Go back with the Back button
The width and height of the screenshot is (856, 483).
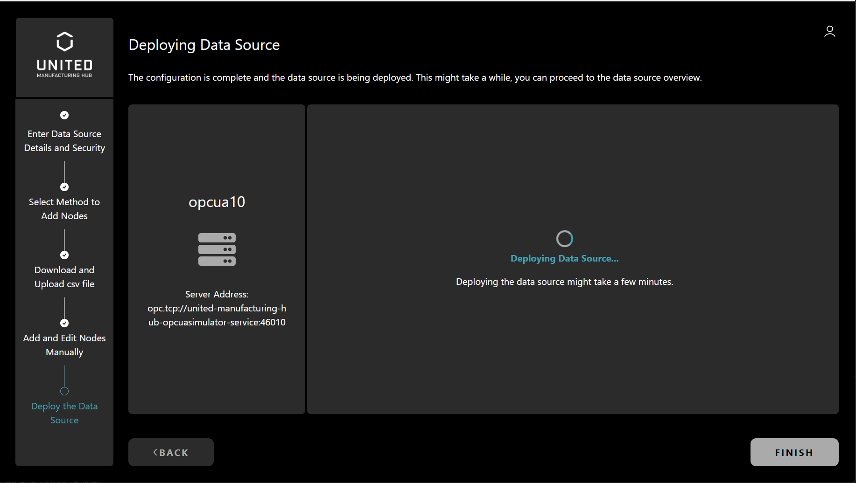[x=171, y=452]
